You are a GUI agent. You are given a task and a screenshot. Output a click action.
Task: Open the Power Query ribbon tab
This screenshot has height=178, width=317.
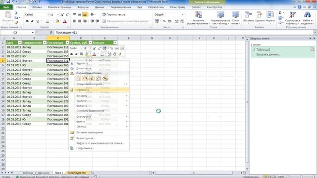(x=177, y=7)
